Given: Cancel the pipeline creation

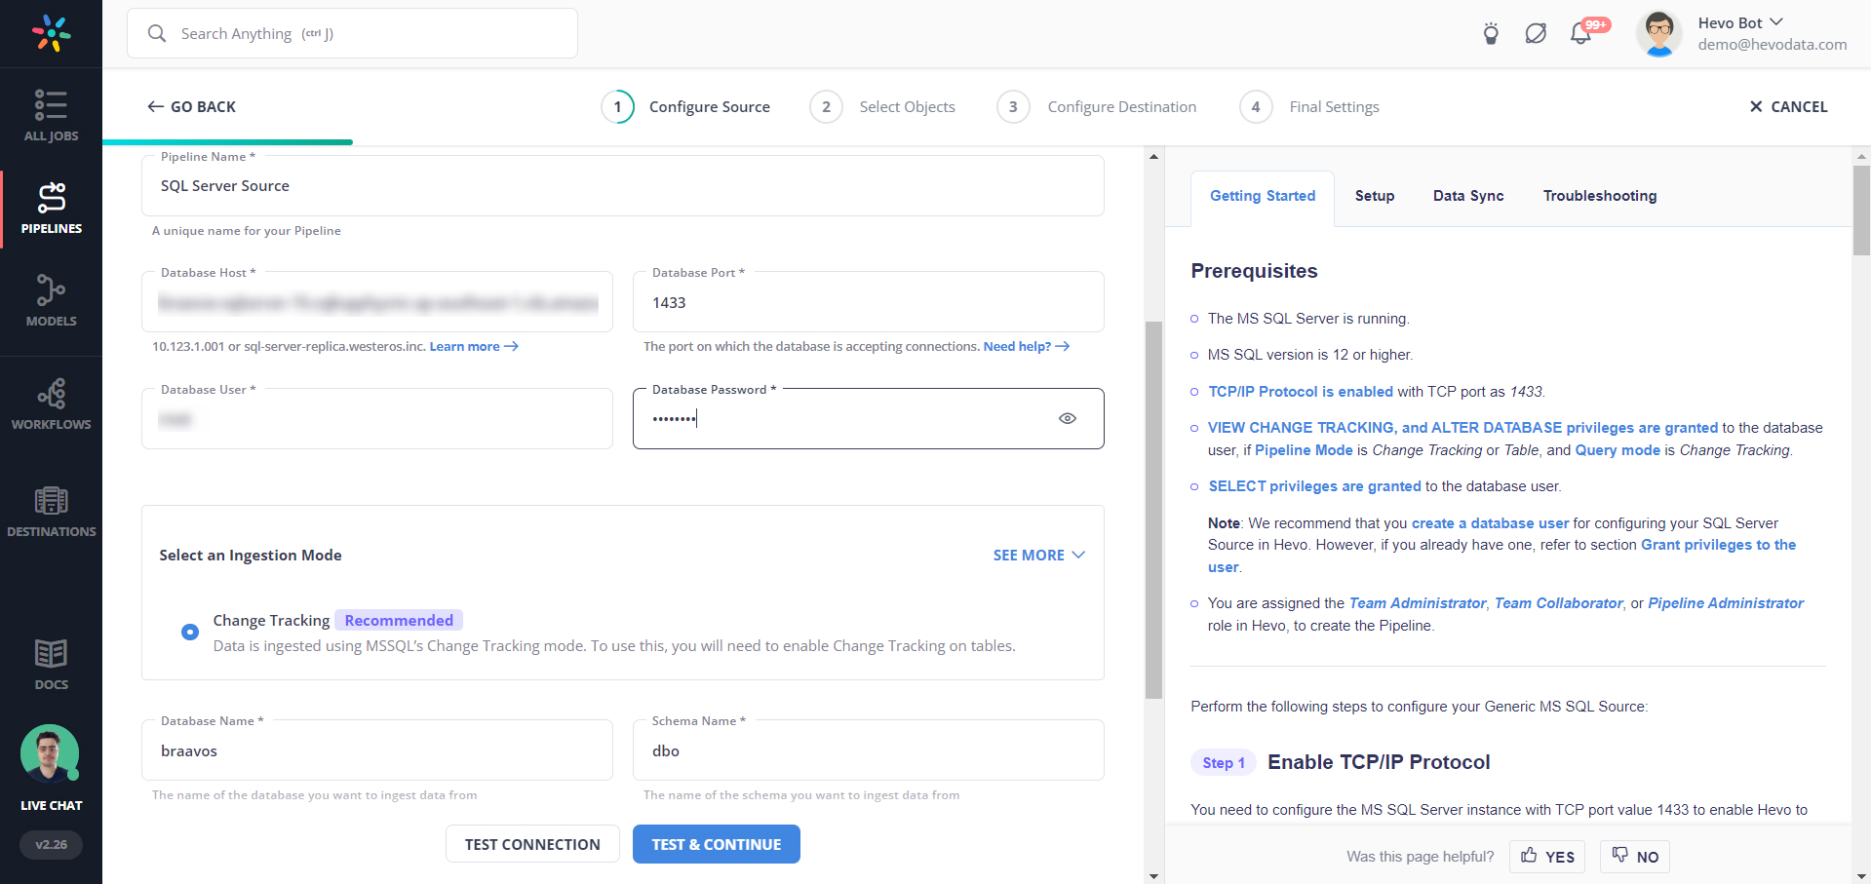Looking at the screenshot, I should 1788,106.
